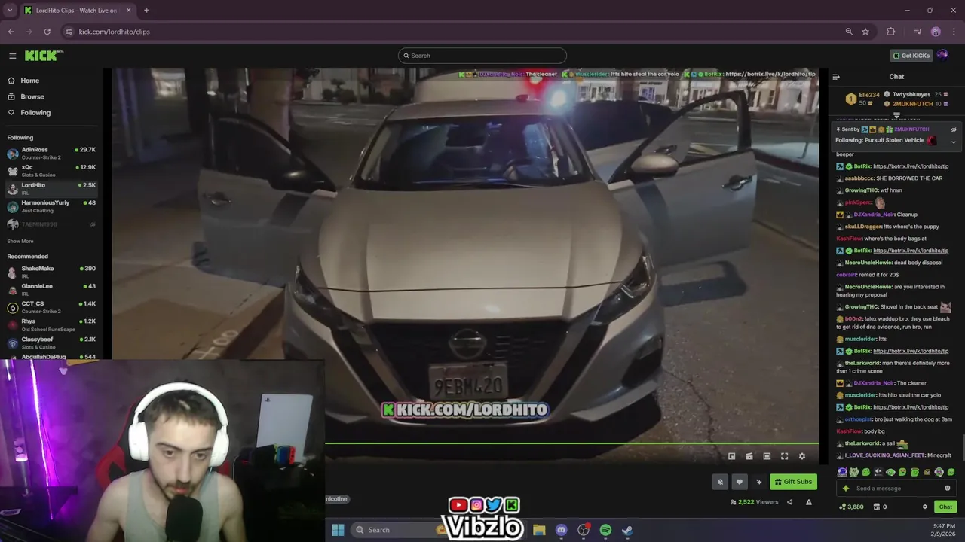Screen dimensions: 965x542
Task: Expand the gift leaderboard handle
Action: click(x=896, y=115)
